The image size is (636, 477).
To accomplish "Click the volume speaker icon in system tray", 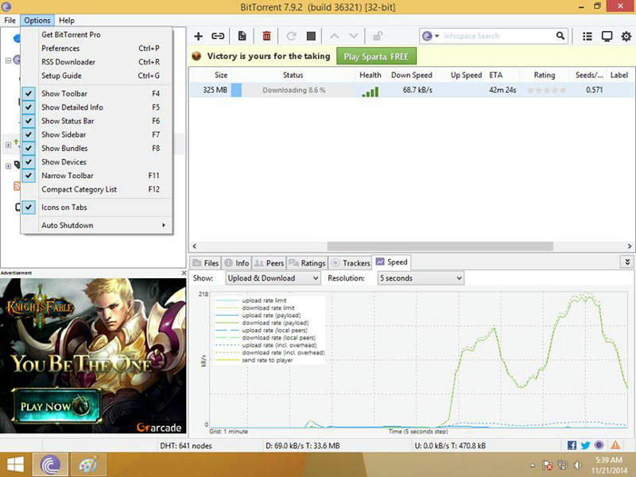I will [578, 465].
